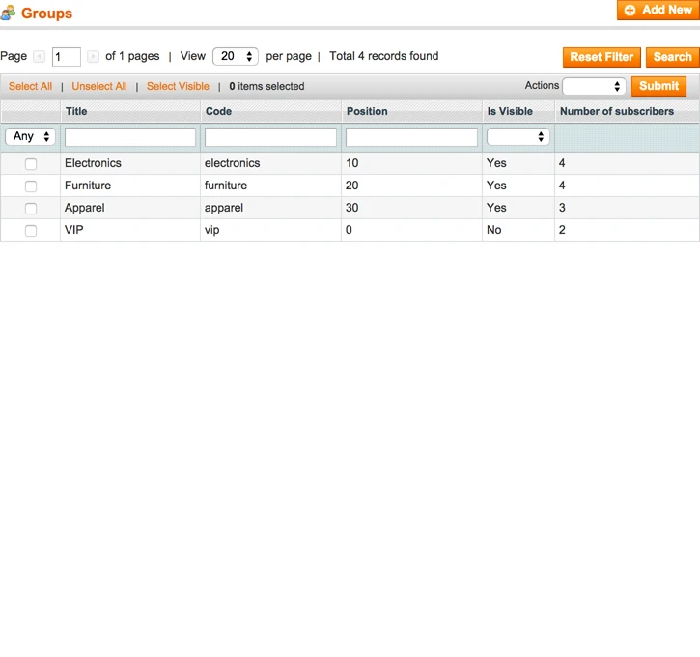Sort by the Title column header
Image resolution: width=700 pixels, height=657 pixels.
point(76,111)
